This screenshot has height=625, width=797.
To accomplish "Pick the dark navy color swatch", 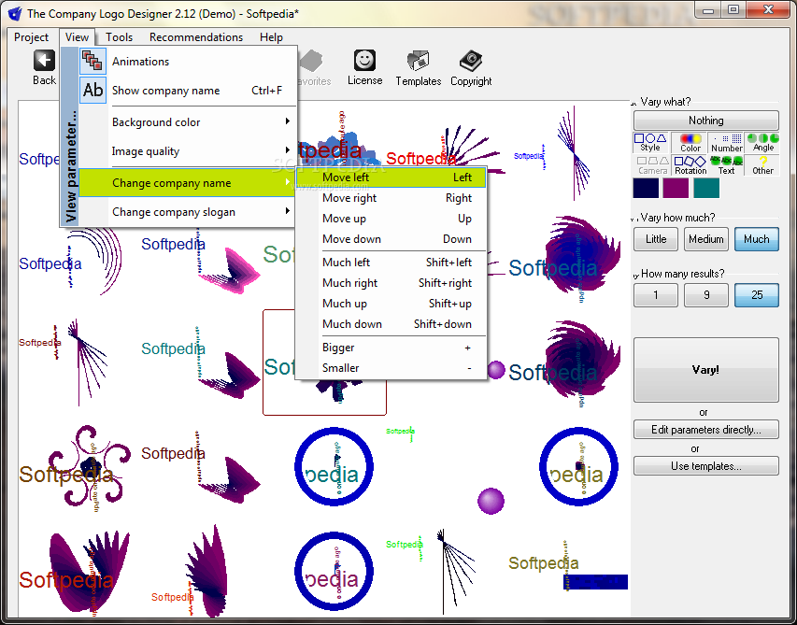I will 646,189.
